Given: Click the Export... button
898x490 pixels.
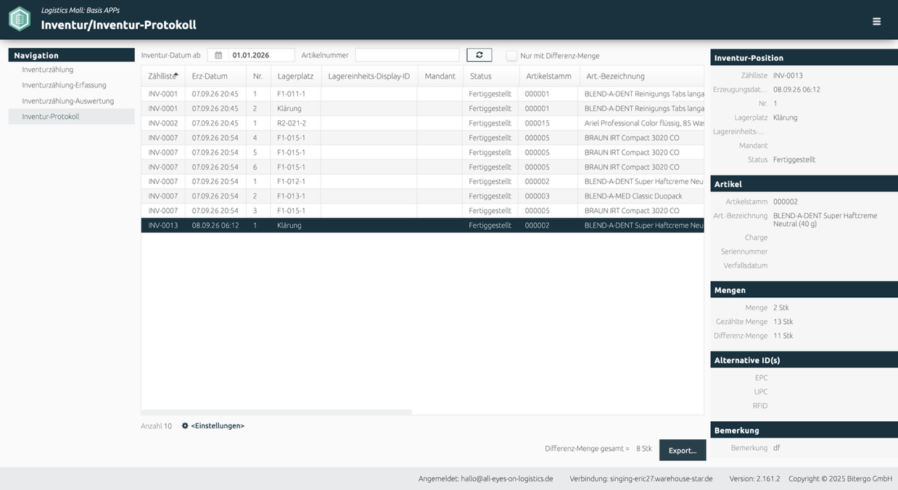Looking at the screenshot, I should (x=682, y=450).
